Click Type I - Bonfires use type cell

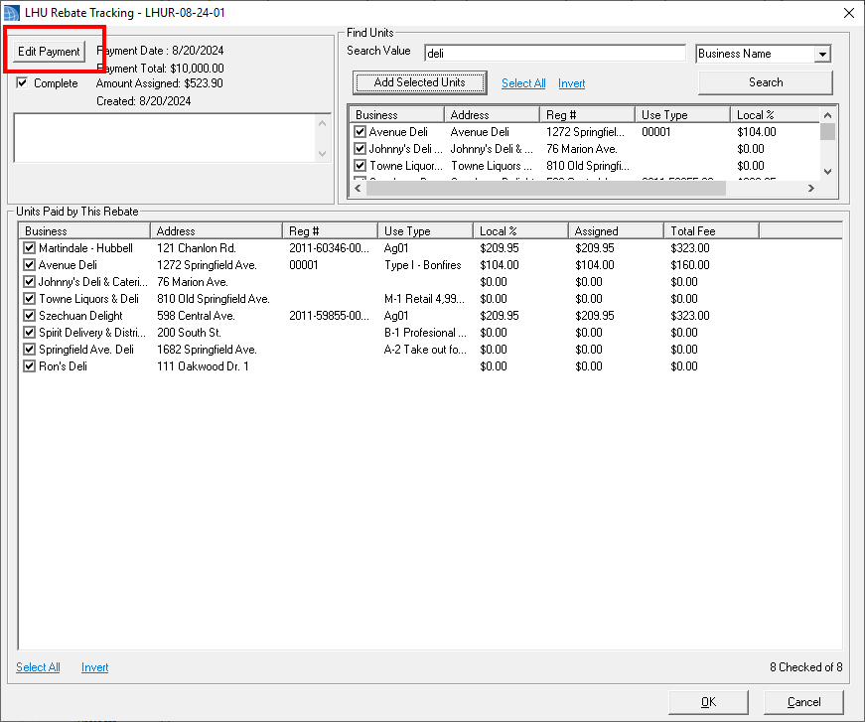coord(423,265)
